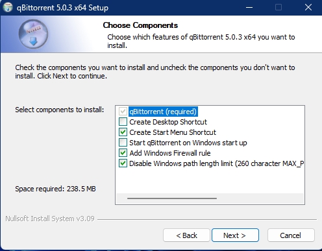The width and height of the screenshot is (322, 251).
Task: Click the grayed qBittorrent (required) checkbox
Action: (123, 112)
